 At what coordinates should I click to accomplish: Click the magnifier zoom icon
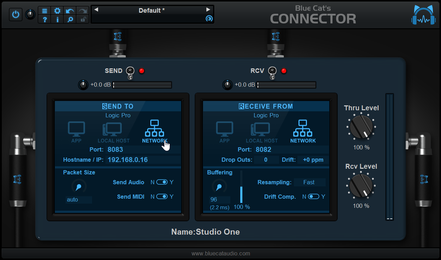[x=70, y=19]
